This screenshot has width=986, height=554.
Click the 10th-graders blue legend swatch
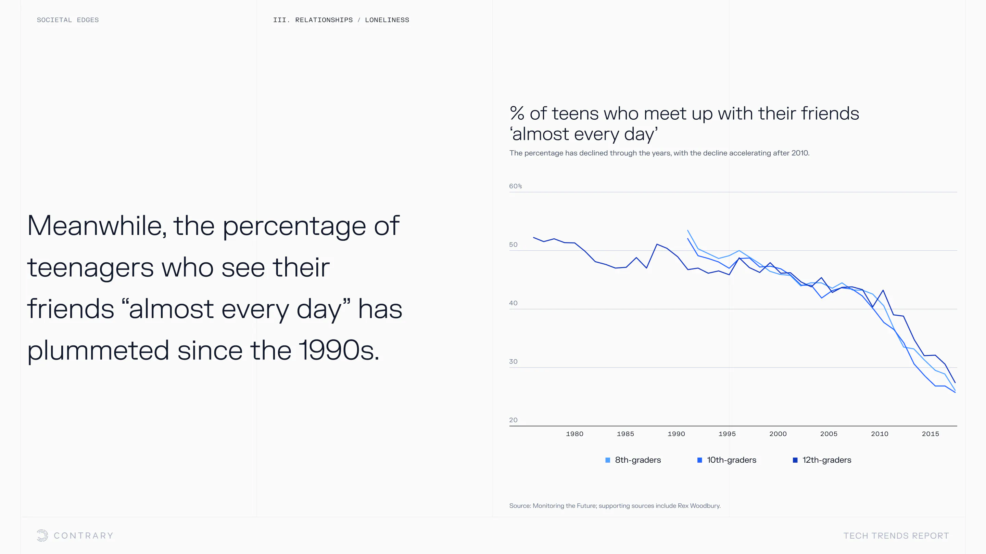click(x=700, y=460)
